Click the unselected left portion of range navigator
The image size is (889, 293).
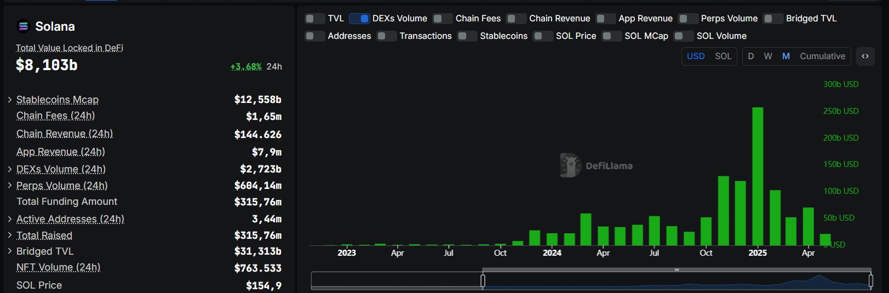[397, 280]
